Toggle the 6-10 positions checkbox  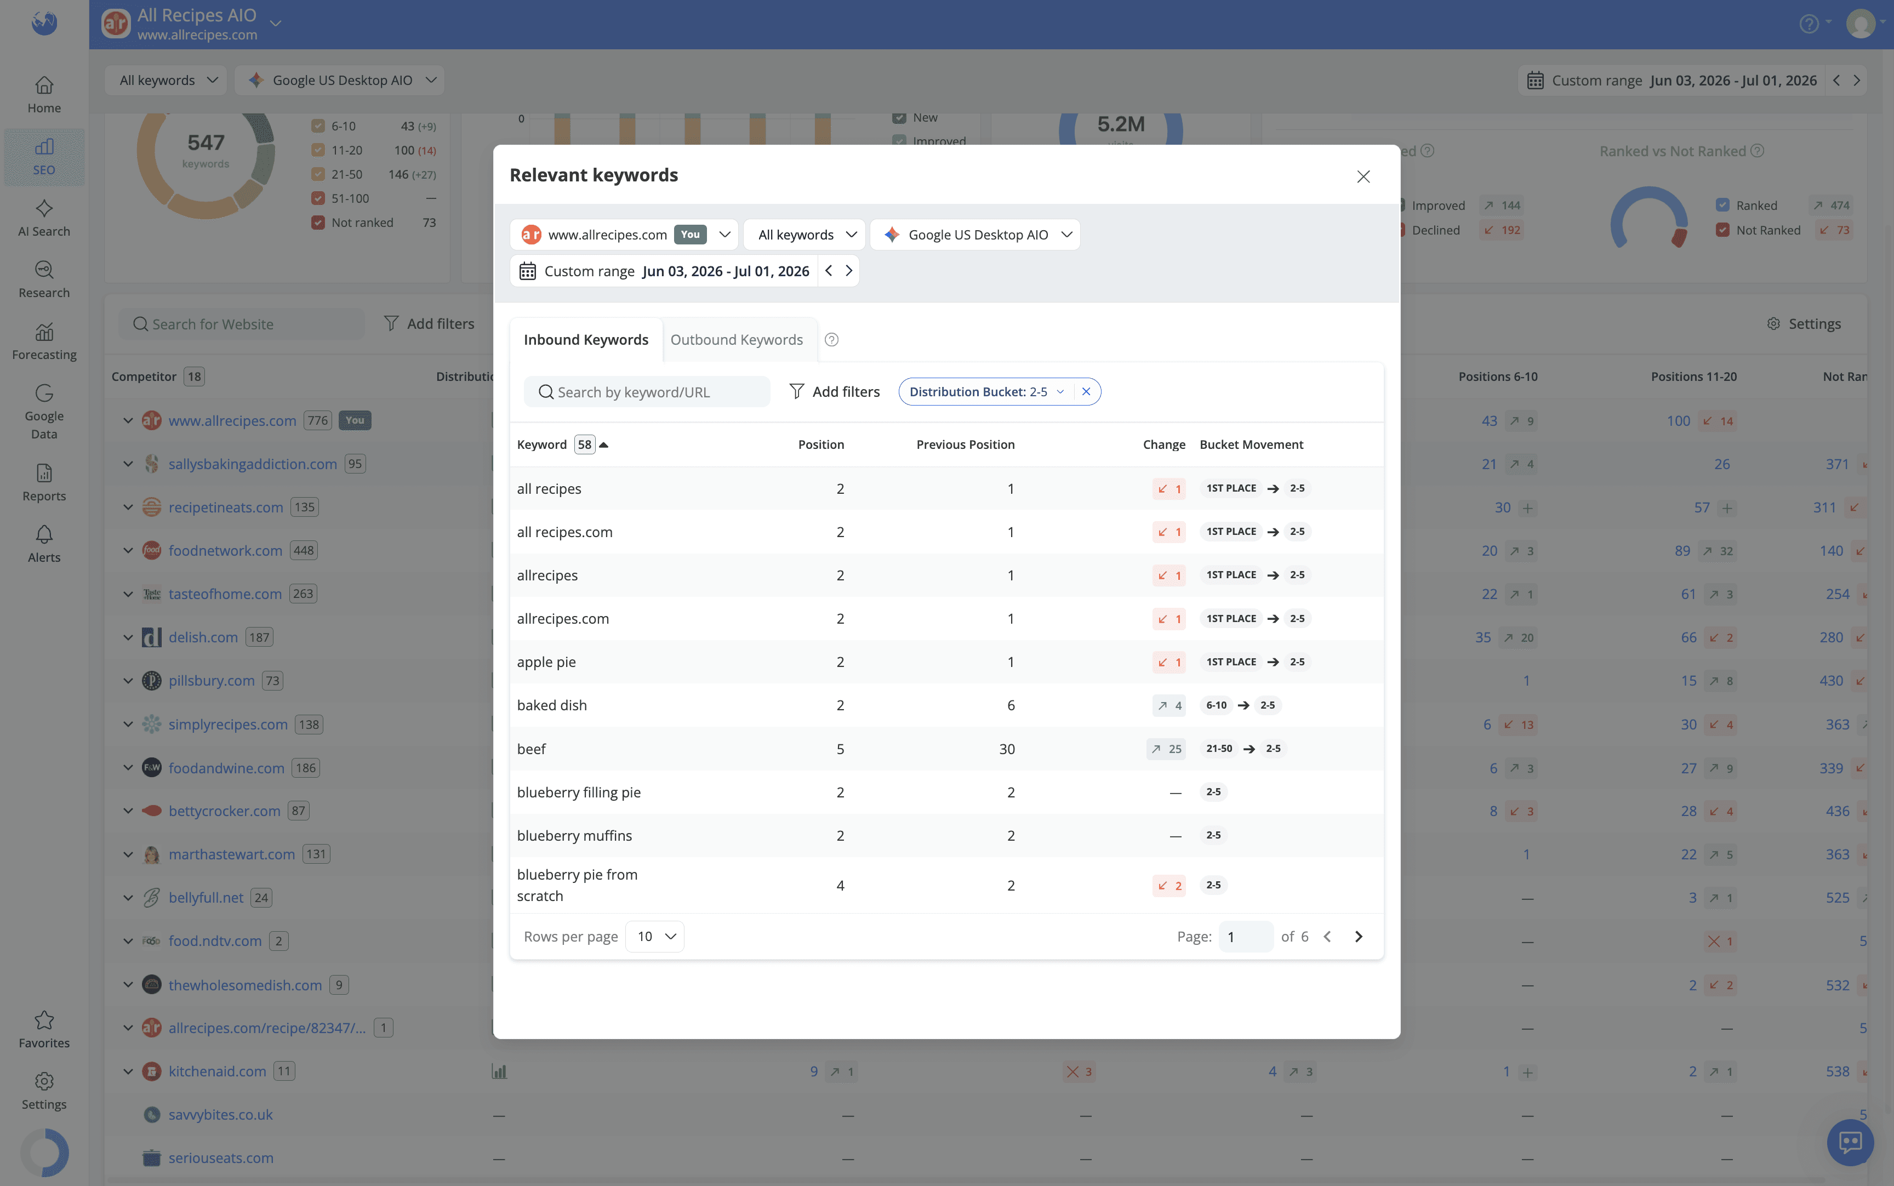tap(318, 126)
